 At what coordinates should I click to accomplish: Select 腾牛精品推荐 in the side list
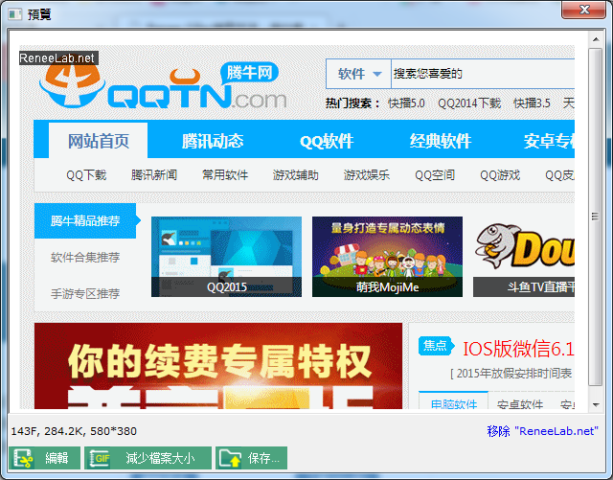(85, 221)
